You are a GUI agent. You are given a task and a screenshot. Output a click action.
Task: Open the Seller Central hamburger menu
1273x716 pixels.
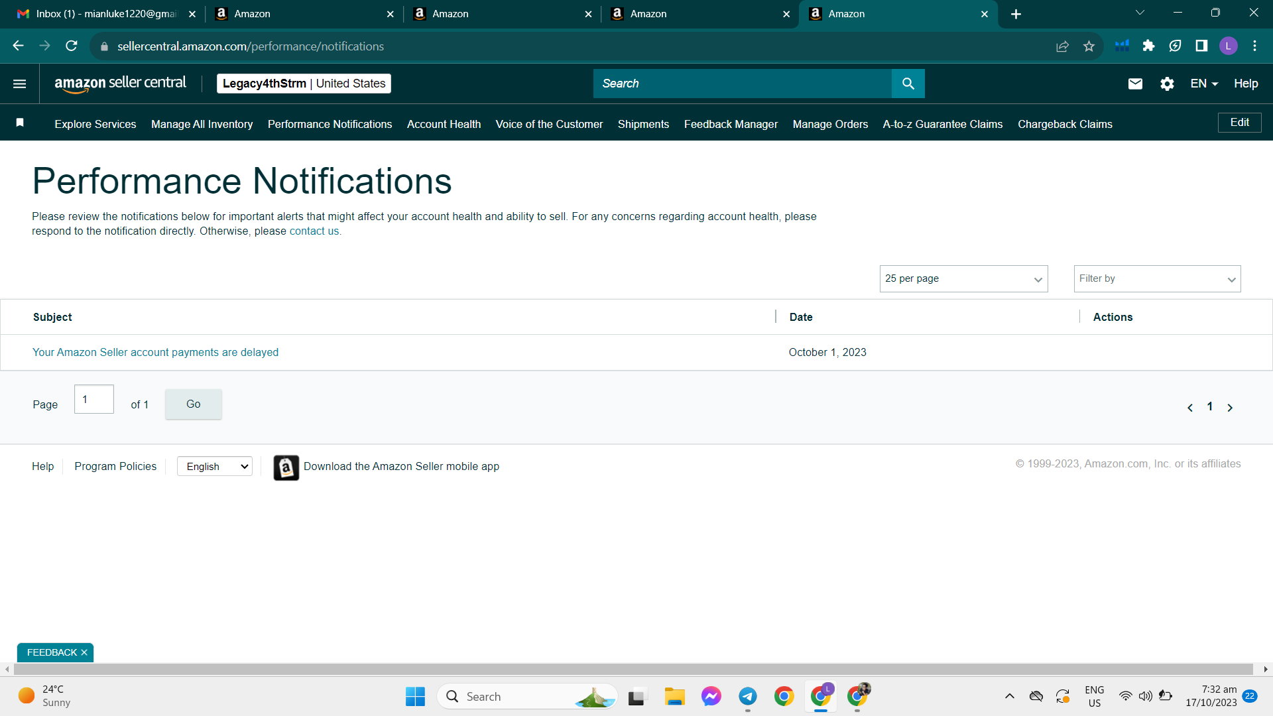(x=20, y=84)
